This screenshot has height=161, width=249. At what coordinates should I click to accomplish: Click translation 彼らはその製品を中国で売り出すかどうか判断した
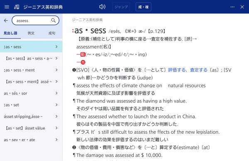coord(127,124)
